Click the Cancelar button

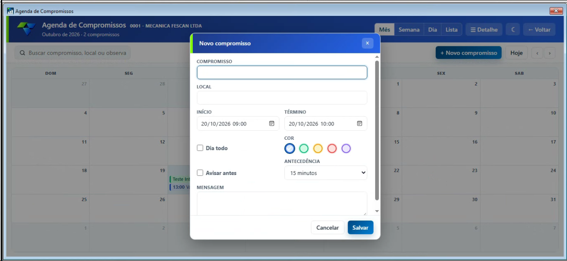point(327,227)
